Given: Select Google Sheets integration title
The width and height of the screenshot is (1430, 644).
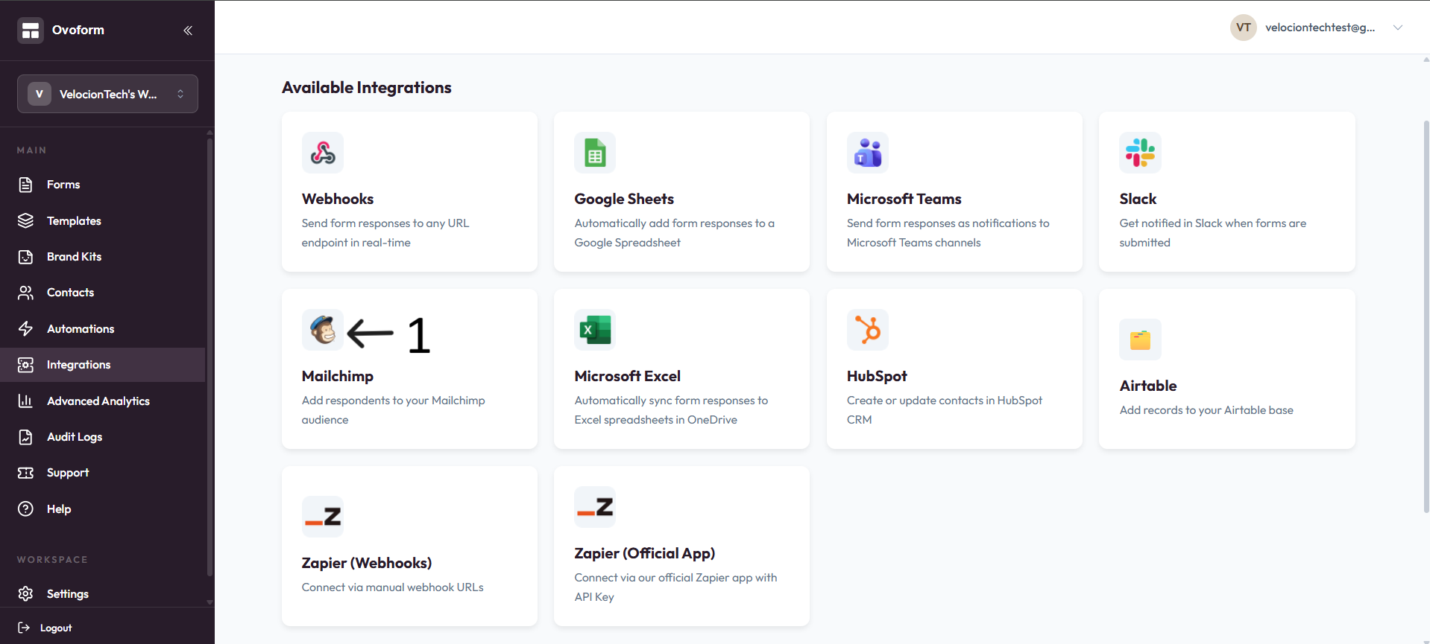Looking at the screenshot, I should click(624, 199).
